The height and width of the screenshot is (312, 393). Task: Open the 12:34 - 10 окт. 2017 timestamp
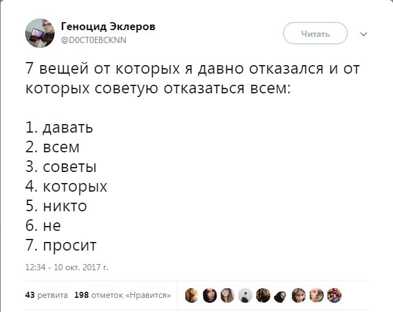coord(67,267)
